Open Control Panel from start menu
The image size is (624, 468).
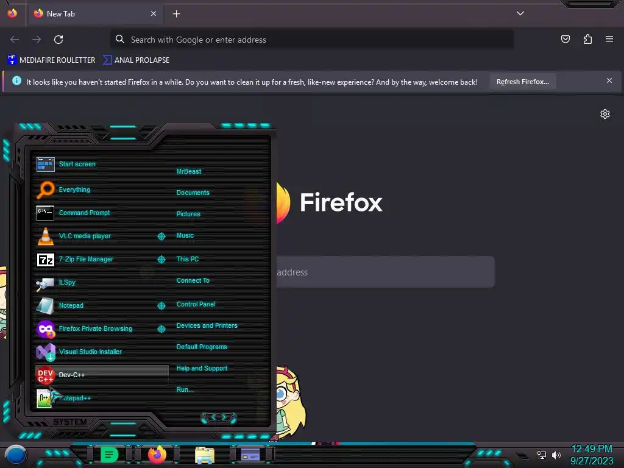click(196, 305)
